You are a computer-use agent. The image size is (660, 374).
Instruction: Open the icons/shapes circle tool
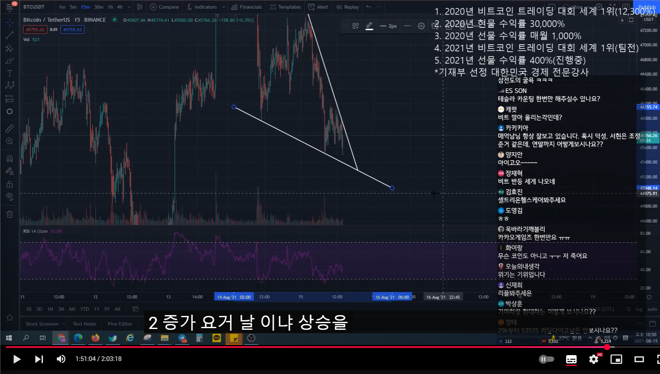point(10,111)
